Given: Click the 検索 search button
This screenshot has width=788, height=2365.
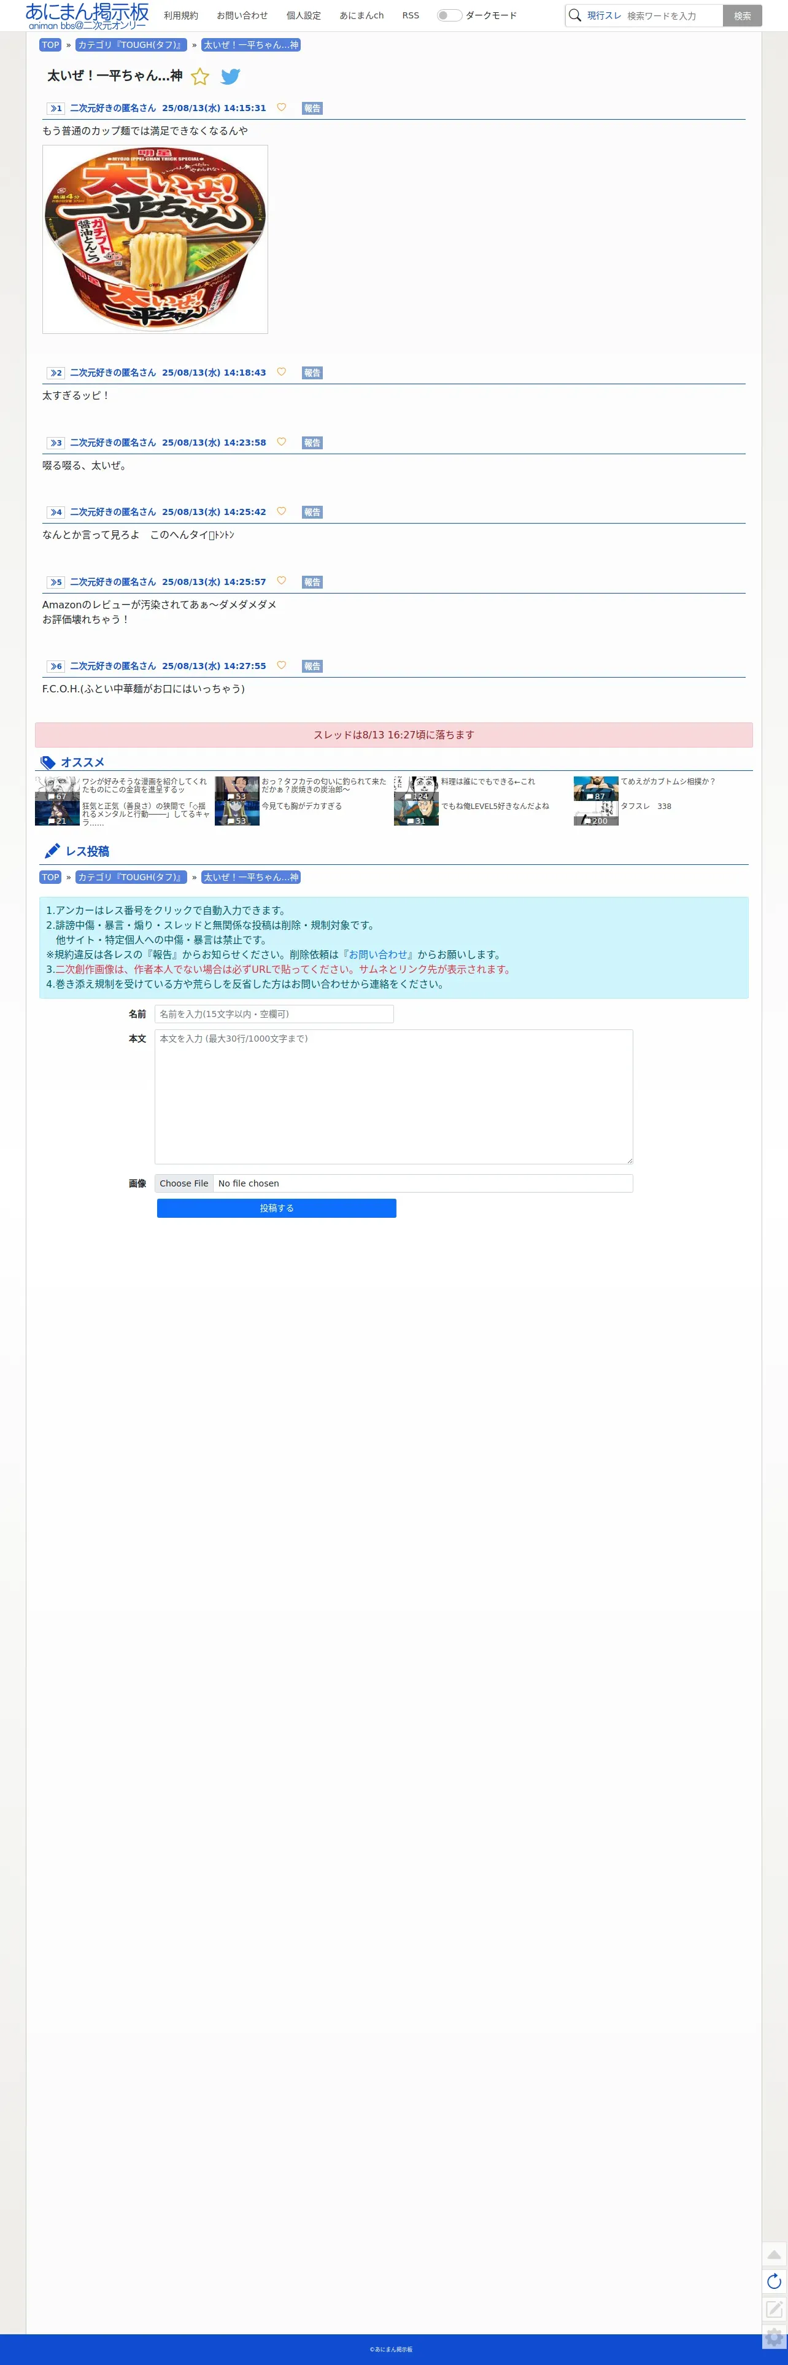Looking at the screenshot, I should click(742, 15).
